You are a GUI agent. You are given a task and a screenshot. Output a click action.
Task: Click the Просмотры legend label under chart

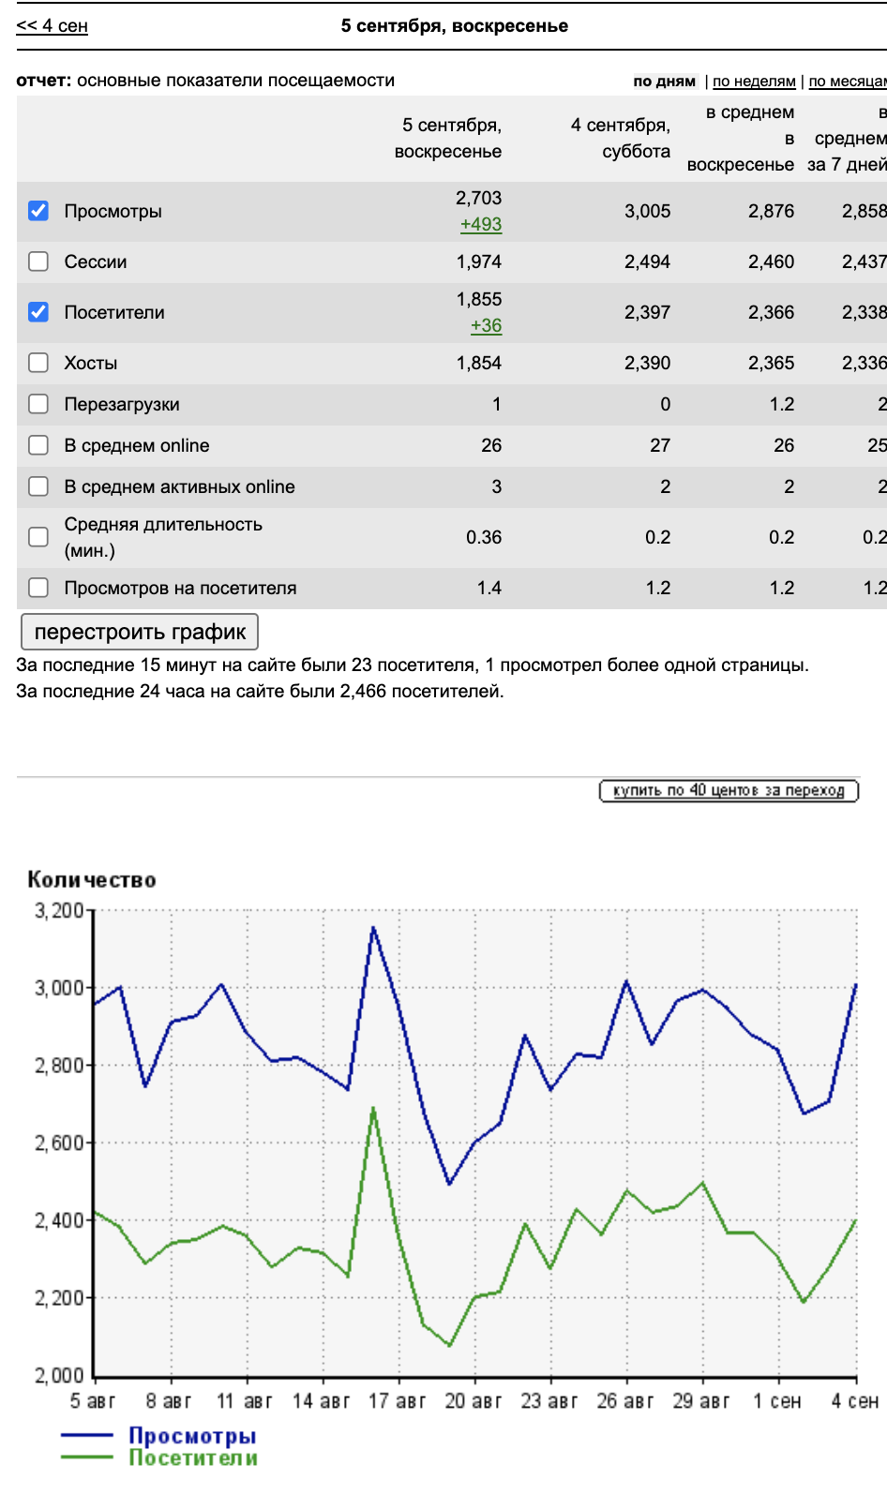tap(192, 1436)
